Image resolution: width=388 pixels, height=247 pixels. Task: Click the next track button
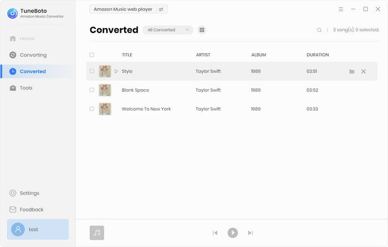tap(251, 233)
